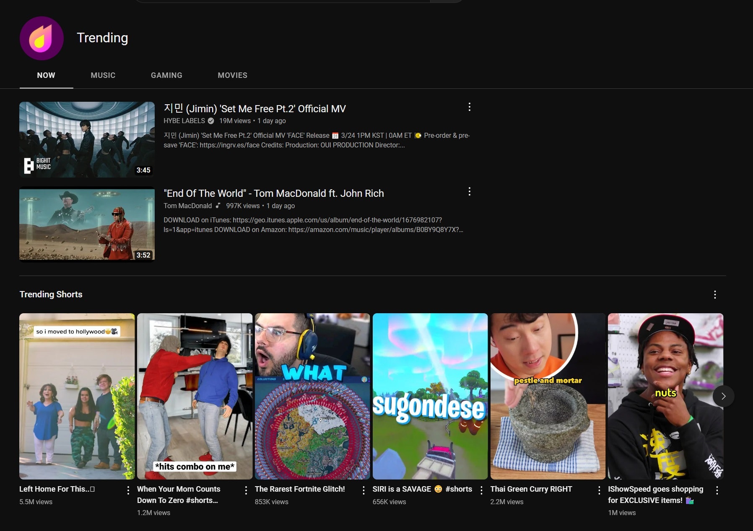Screen dimensions: 753x531
Task: Open Jimin 'Set Me Free Pt.2' video title
Action: click(254, 109)
